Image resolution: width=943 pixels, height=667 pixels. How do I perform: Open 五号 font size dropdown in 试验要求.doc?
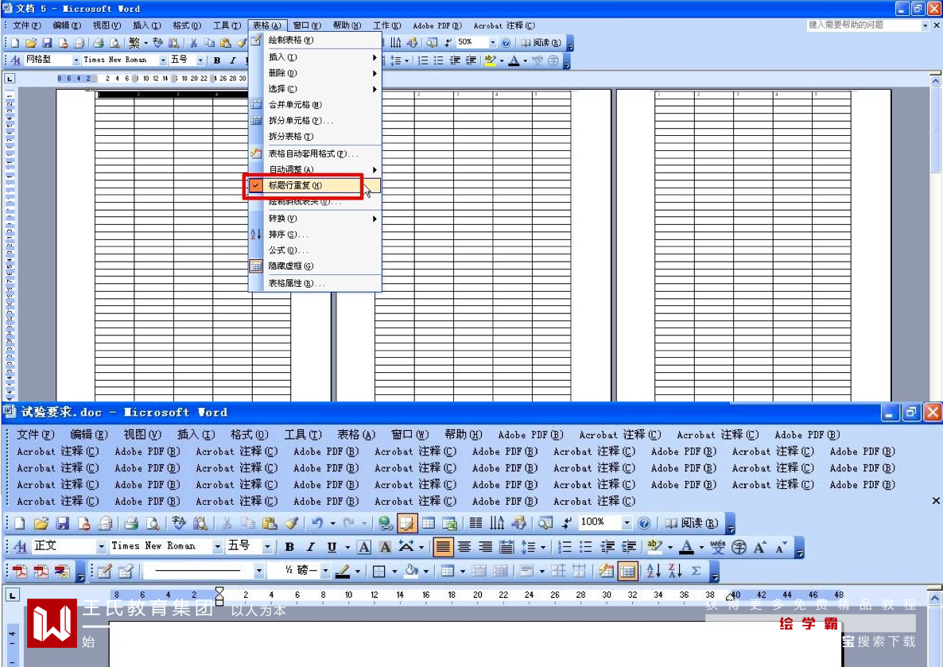[267, 547]
